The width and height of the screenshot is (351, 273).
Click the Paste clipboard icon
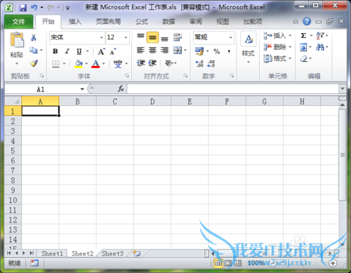click(17, 39)
